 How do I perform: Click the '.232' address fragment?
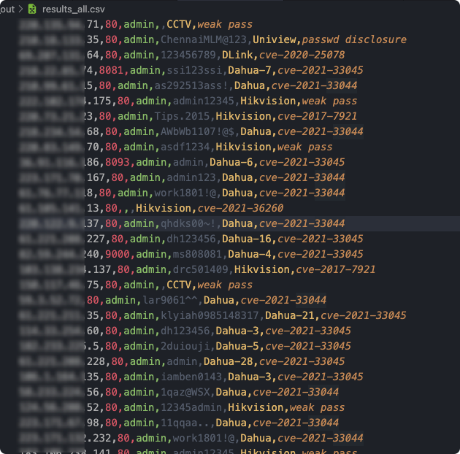tap(99, 438)
